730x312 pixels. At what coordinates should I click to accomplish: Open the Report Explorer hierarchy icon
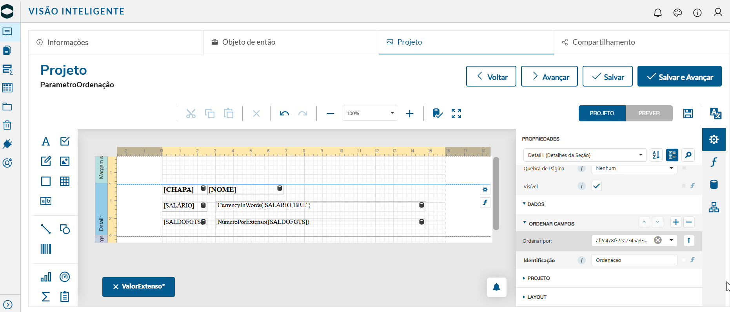714,207
